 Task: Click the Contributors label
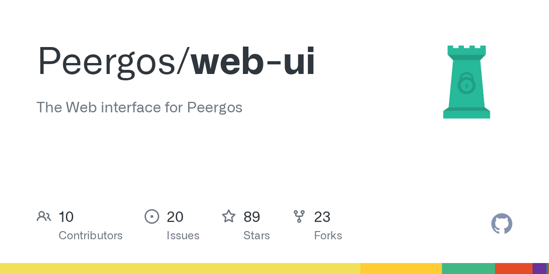click(91, 236)
